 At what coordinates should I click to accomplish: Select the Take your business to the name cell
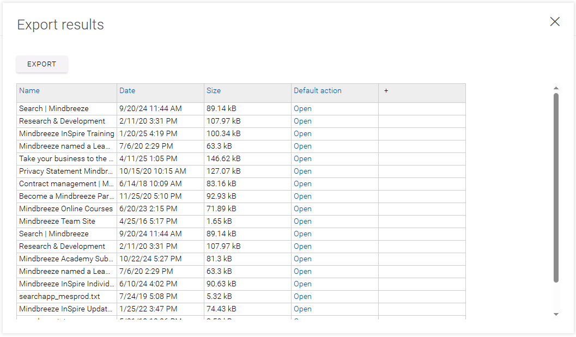(x=66, y=158)
